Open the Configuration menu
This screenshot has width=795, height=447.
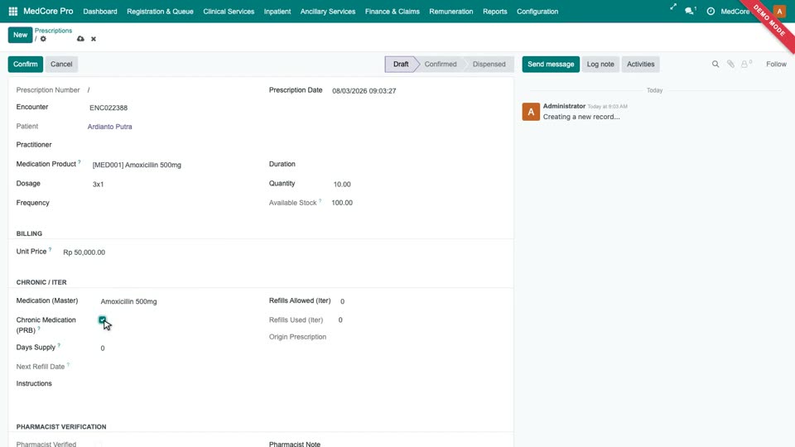point(537,11)
